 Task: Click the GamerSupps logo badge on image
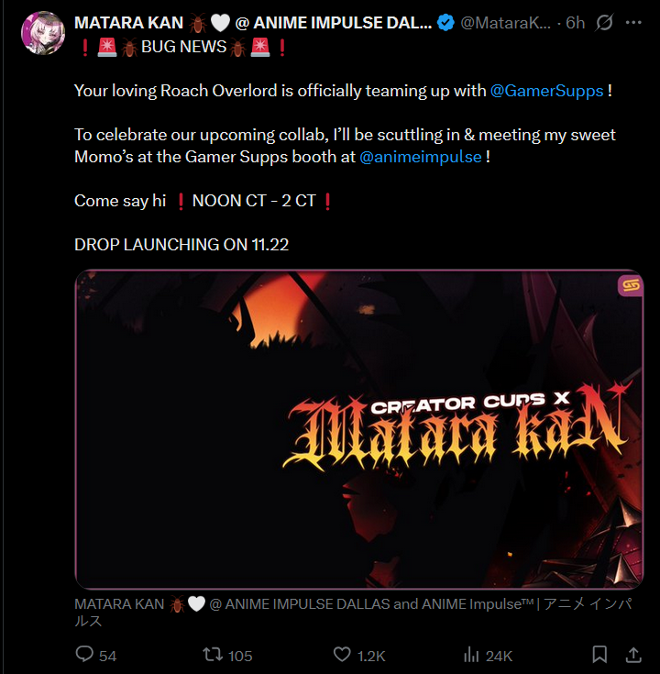631,285
